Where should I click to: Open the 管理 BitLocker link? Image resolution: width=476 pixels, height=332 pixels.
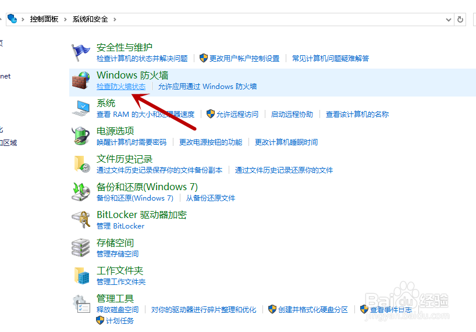pos(120,226)
